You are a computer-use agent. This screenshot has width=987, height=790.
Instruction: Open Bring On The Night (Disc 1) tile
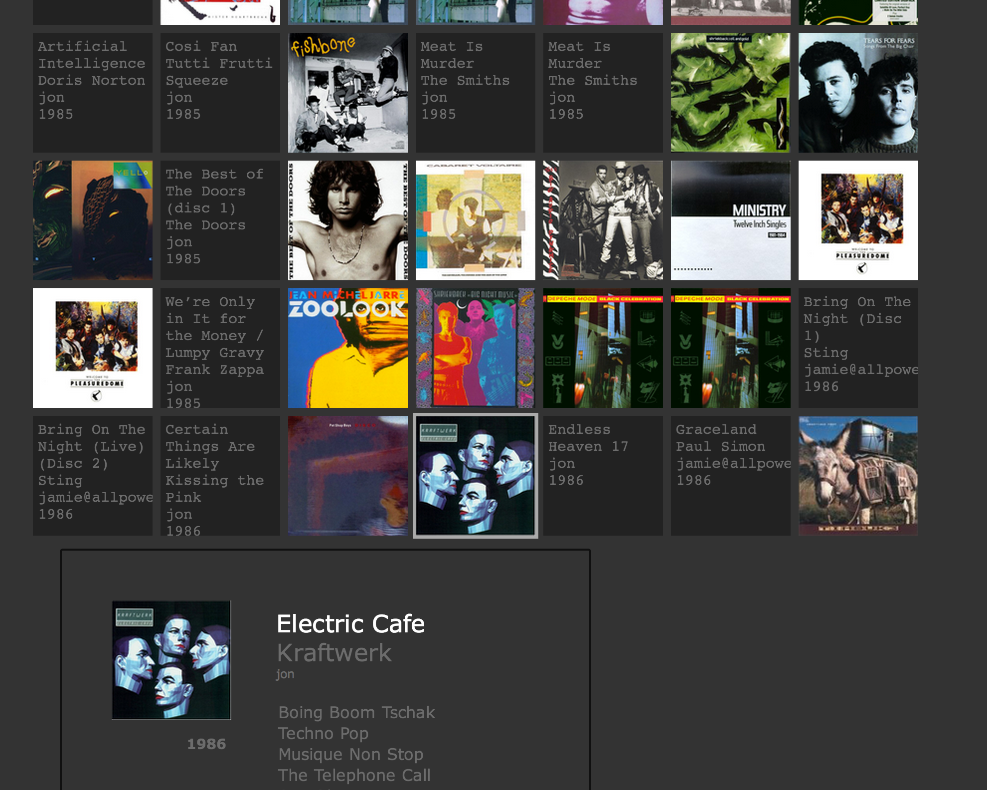pos(858,348)
